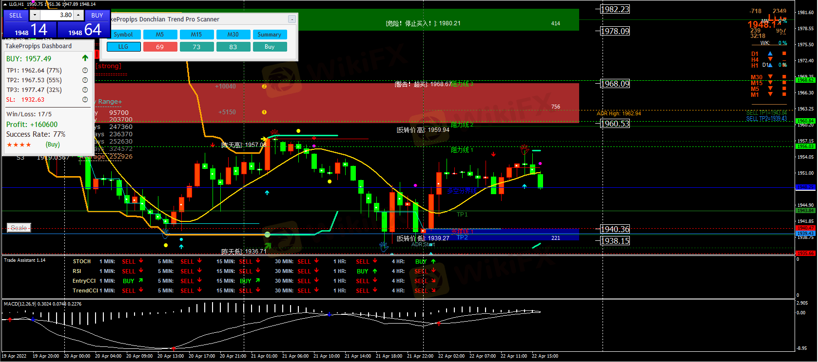The height and width of the screenshot is (362, 818).
Task: Click the green BUY up-arrow in dashboard
Action: (x=85, y=58)
